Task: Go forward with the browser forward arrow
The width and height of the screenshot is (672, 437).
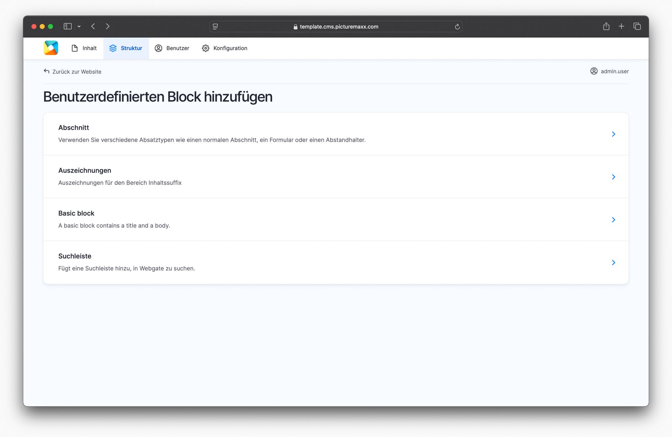Action: (108, 26)
